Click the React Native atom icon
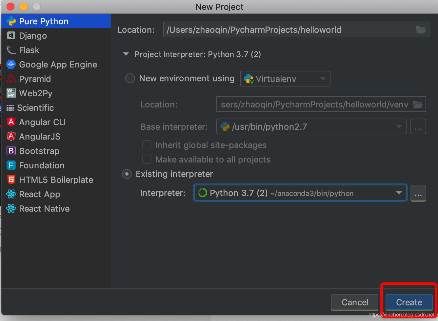438x321 pixels. (x=11, y=208)
